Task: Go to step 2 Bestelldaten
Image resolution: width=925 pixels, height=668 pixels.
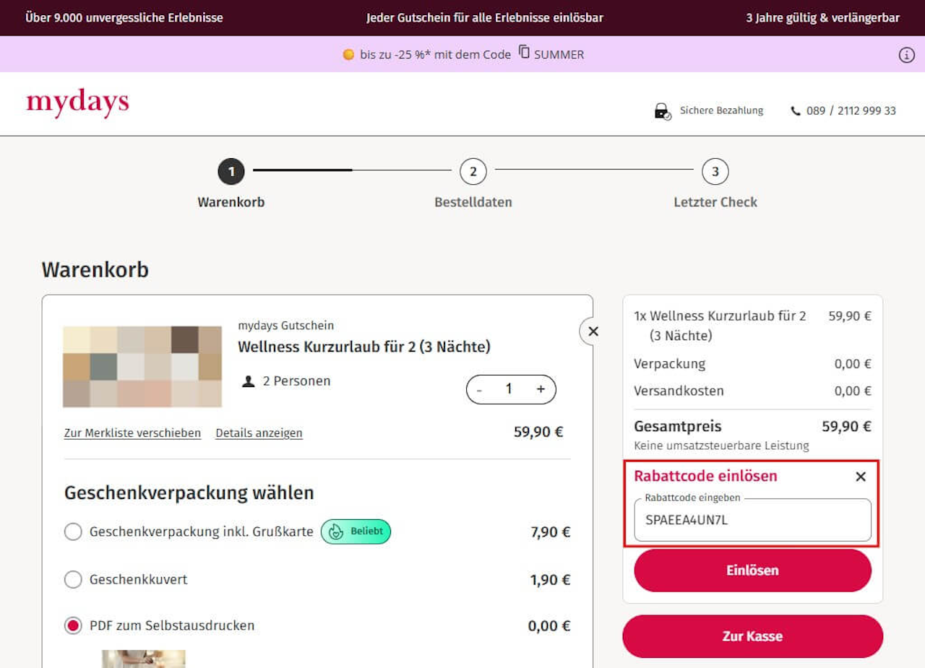Action: tap(473, 172)
